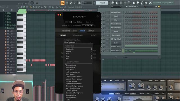Switch to the KEYBOARD tab in Splash

66,31
